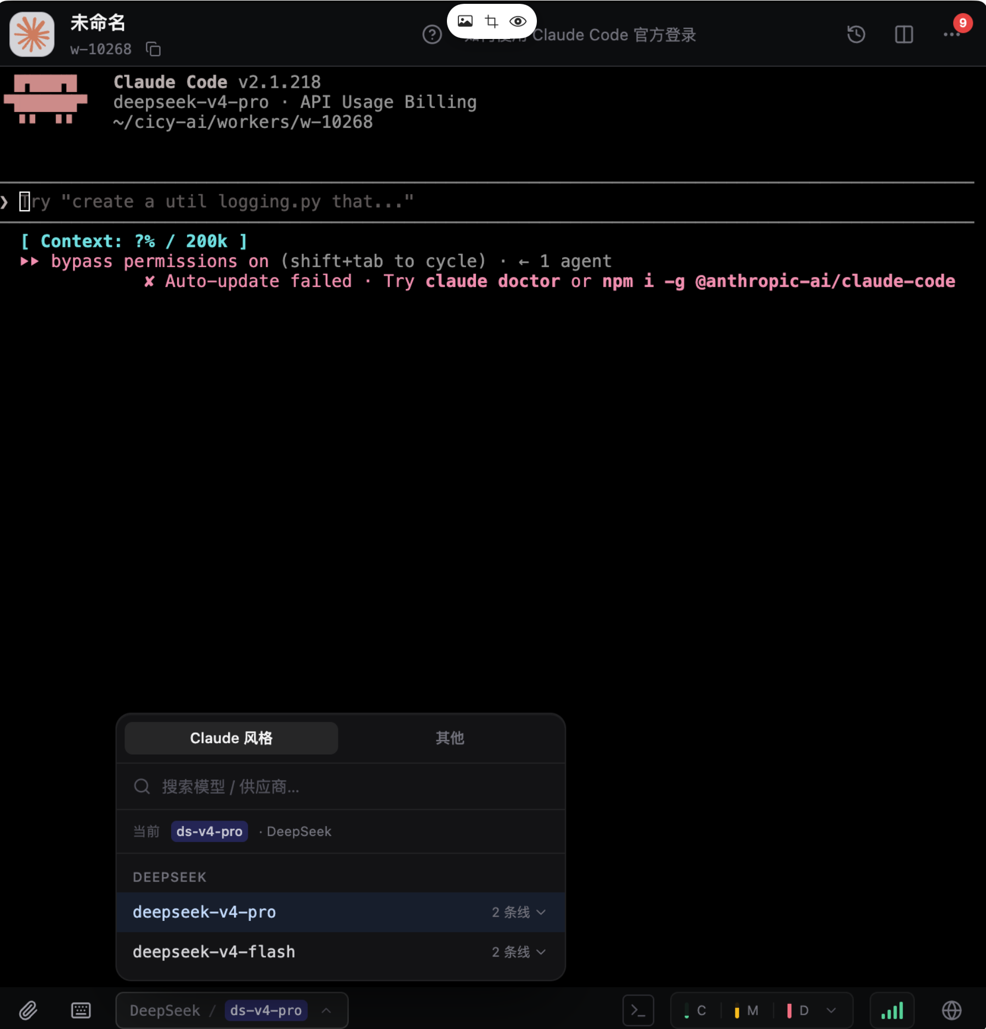Click the Claude asterisk app logo
986x1029 pixels.
(x=32, y=35)
